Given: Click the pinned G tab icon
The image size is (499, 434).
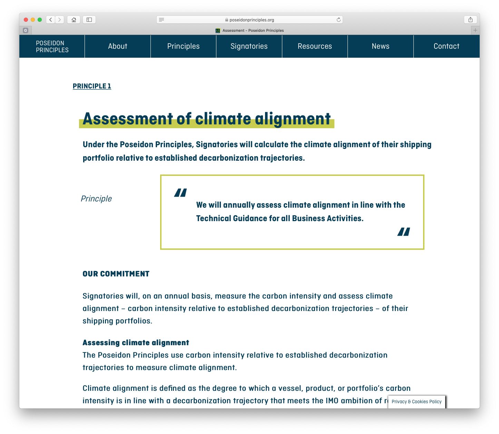Looking at the screenshot, I should (x=26, y=30).
